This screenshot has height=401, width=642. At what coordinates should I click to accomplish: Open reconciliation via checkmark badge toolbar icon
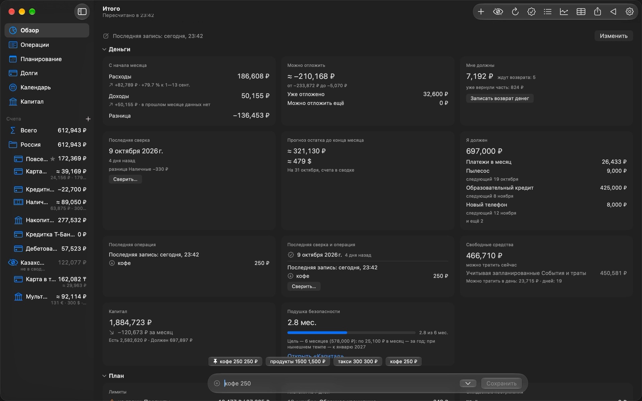pyautogui.click(x=531, y=12)
